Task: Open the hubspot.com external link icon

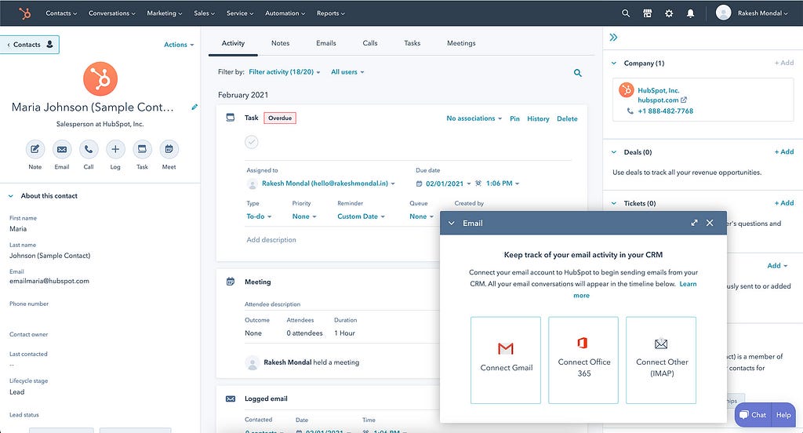Action: (684, 100)
